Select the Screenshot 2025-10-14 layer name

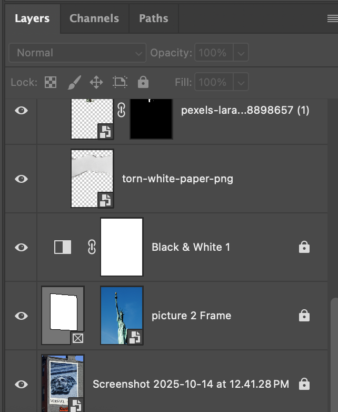(191, 384)
